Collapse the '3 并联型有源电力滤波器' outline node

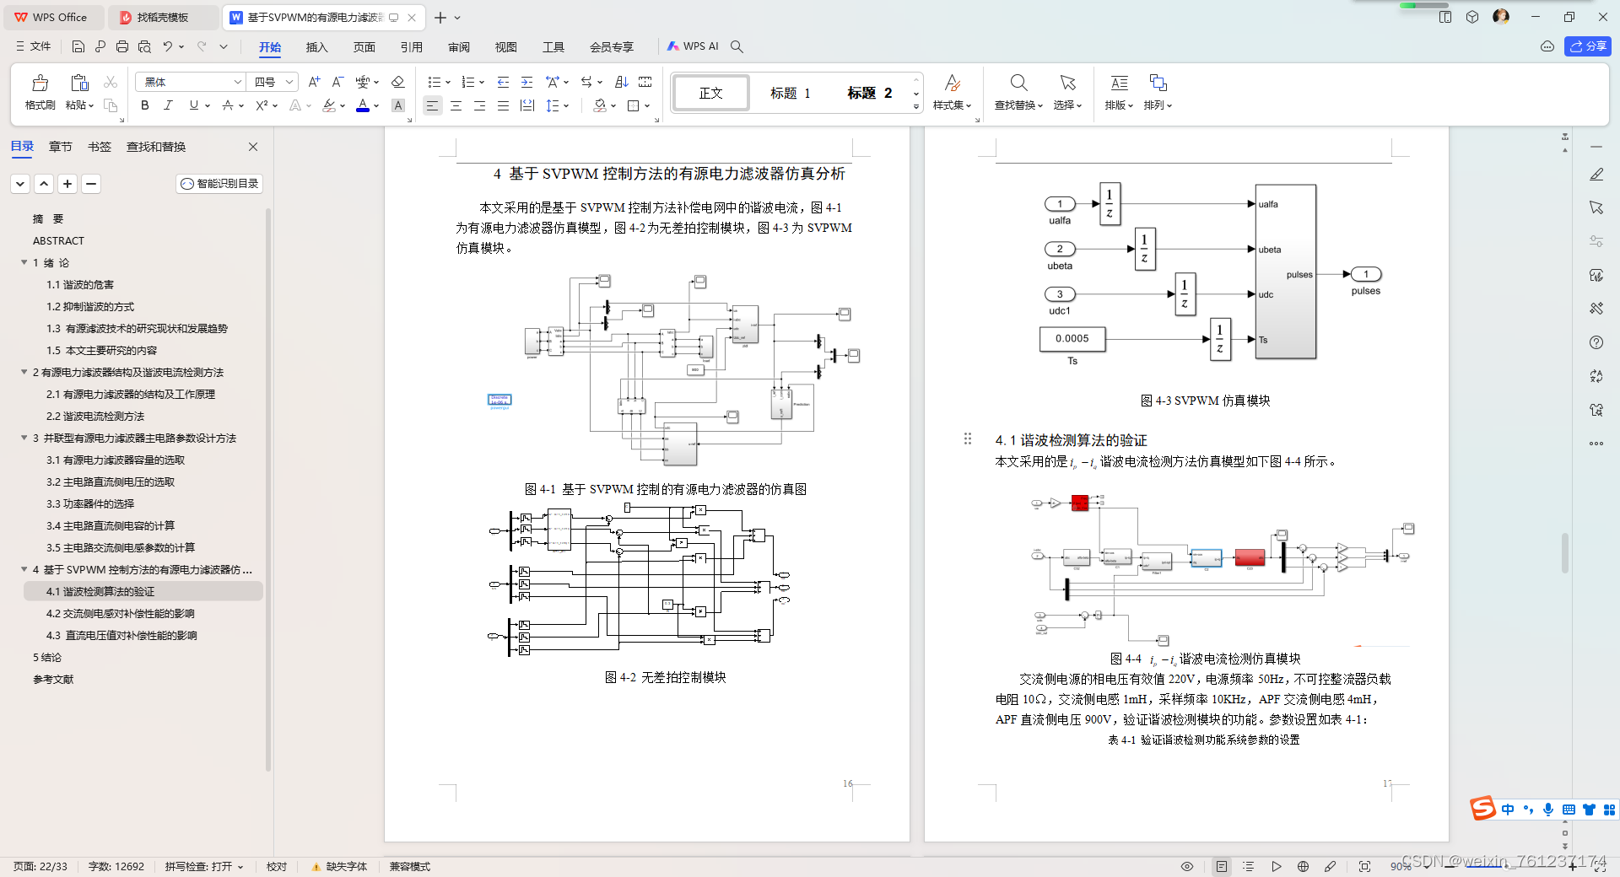[24, 438]
